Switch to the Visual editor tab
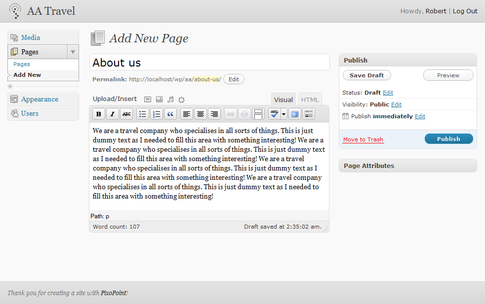This screenshot has width=485, height=304. [x=283, y=100]
